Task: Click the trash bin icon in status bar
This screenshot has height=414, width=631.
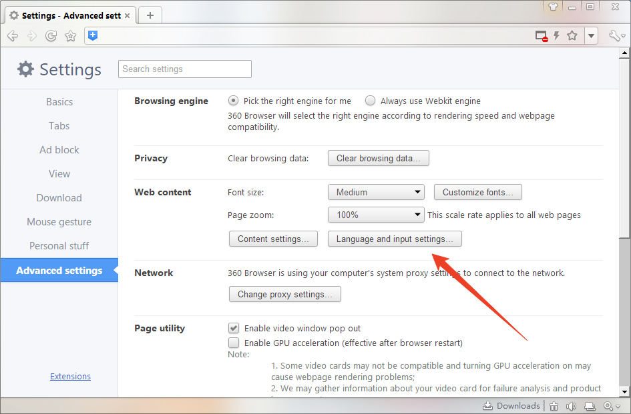Action: [554, 406]
